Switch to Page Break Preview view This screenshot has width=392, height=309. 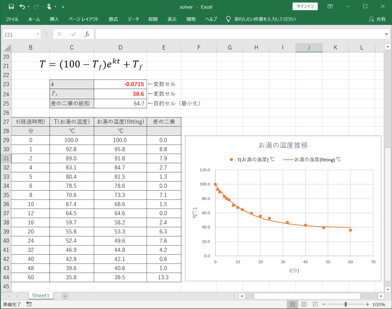point(314,304)
